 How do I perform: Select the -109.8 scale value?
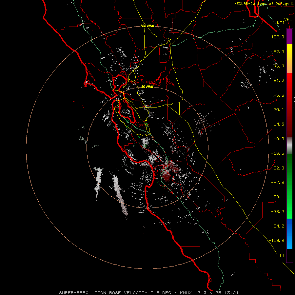click(x=276, y=241)
